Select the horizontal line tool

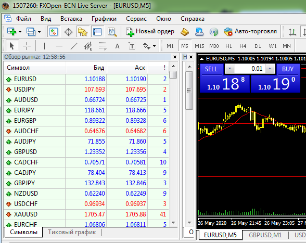point(59,46)
